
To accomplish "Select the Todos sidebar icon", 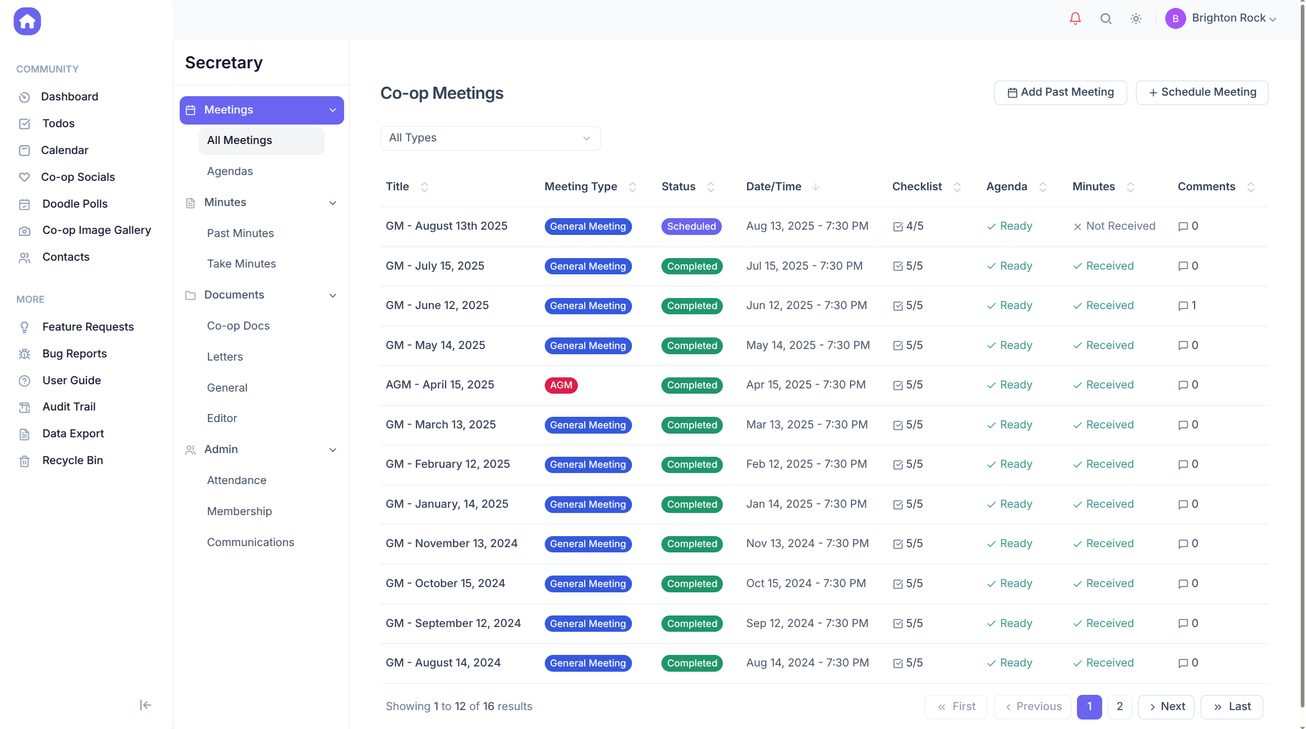I will coord(25,124).
